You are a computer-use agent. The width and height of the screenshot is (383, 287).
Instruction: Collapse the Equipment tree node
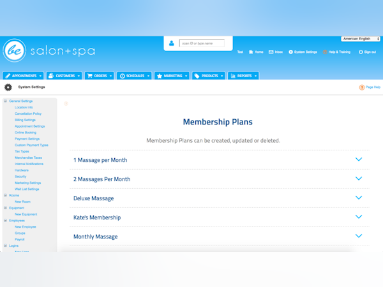point(5,208)
